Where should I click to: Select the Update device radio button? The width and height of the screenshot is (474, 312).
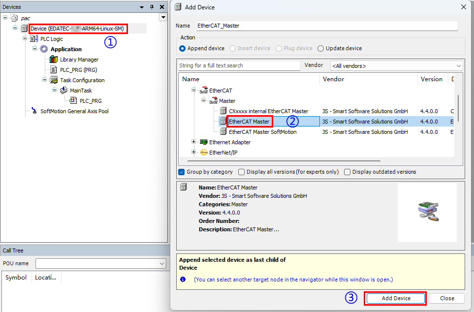coord(321,48)
